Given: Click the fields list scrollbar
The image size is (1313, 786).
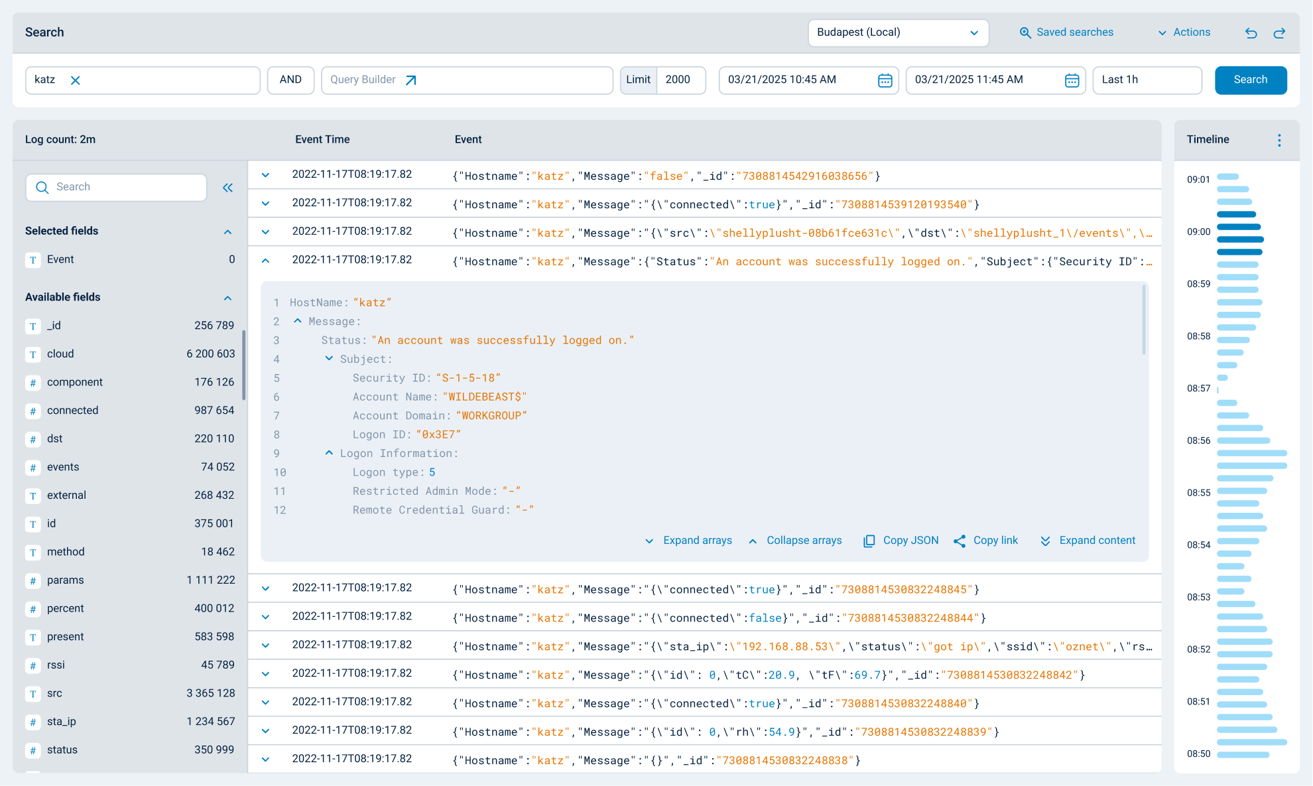Looking at the screenshot, I should [x=243, y=365].
